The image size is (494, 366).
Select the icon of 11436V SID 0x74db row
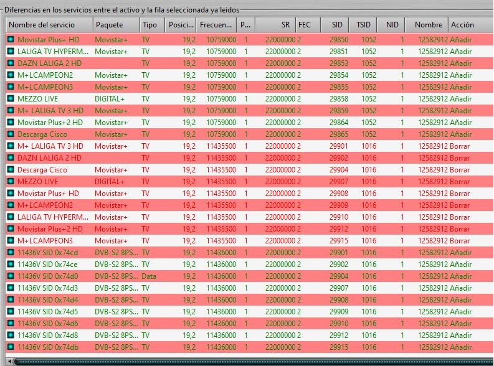click(11, 347)
